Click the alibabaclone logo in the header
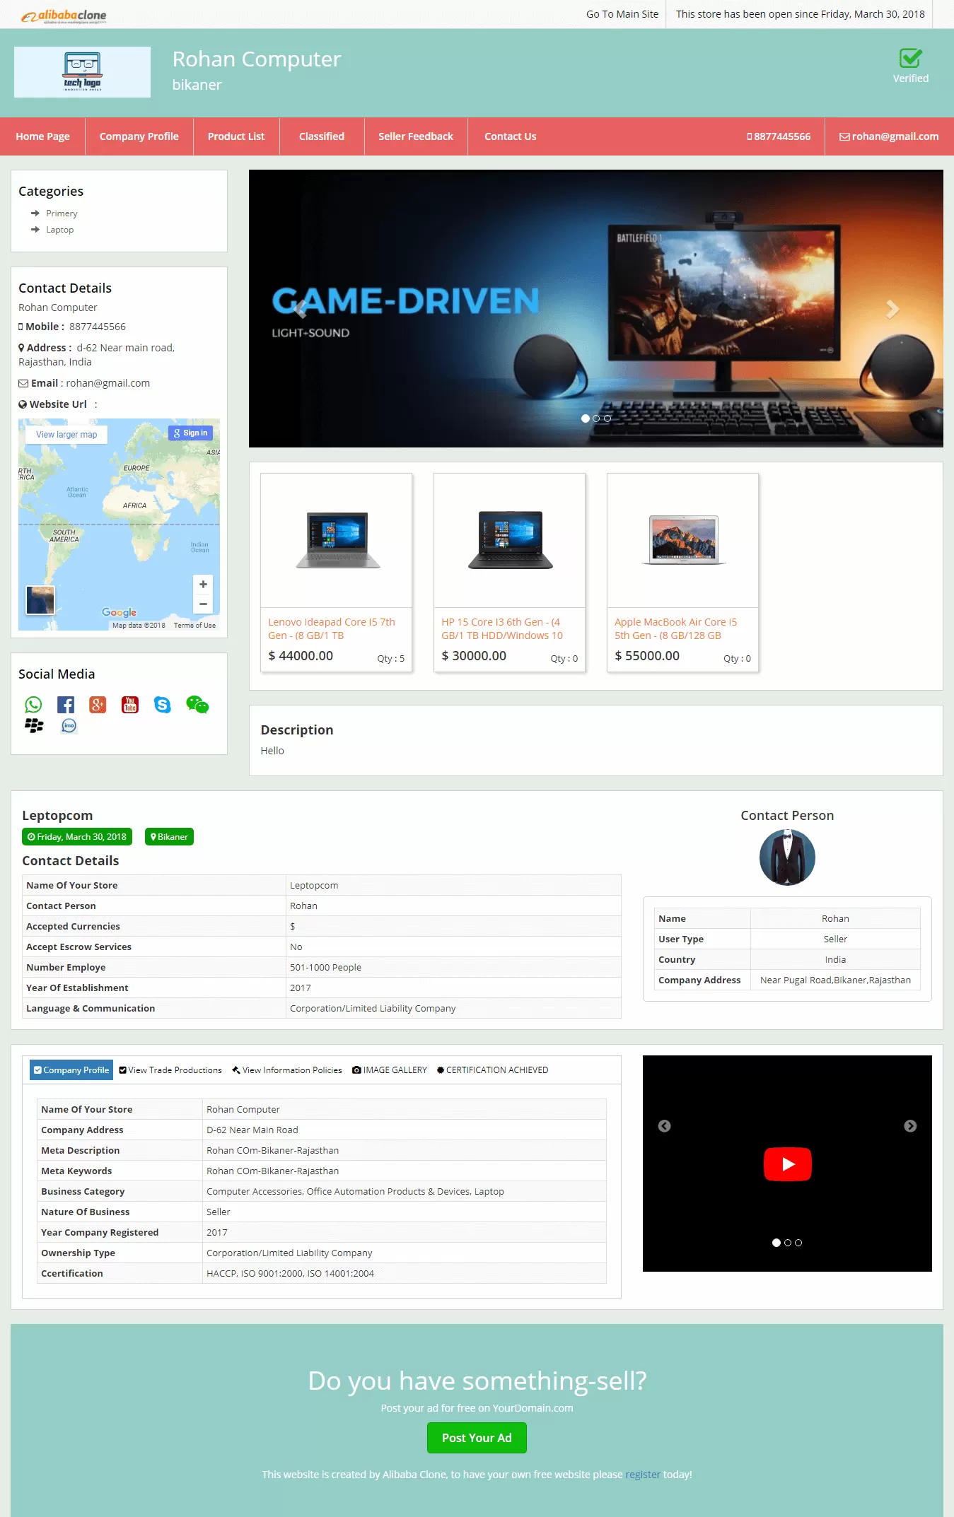This screenshot has width=954, height=1517. point(64,16)
